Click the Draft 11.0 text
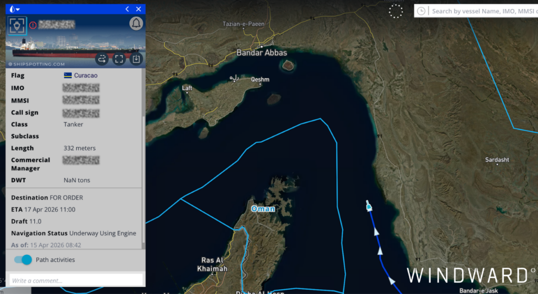The height and width of the screenshot is (294, 538). (x=26, y=222)
